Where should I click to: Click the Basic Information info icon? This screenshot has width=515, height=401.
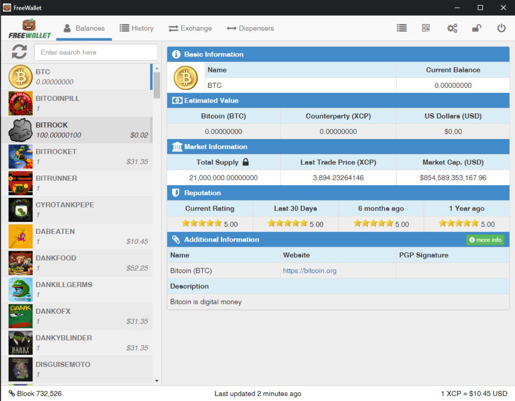click(176, 54)
